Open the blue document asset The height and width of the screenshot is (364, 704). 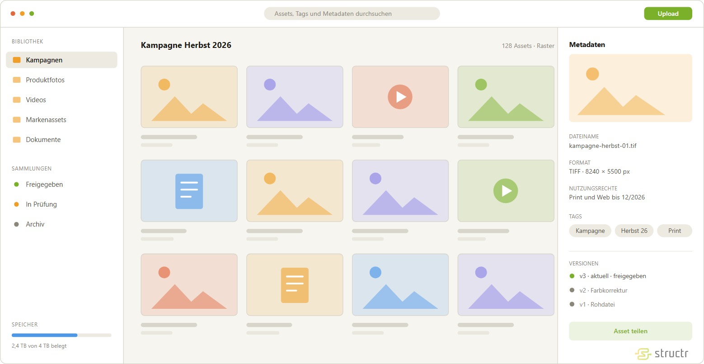tap(189, 191)
